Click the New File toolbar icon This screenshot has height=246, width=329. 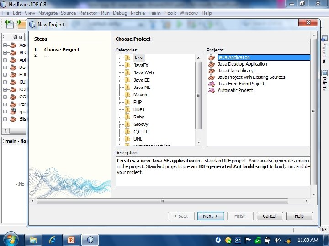pyautogui.click(x=9, y=24)
